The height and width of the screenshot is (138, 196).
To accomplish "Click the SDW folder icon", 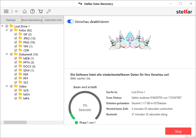I will point(20,70).
